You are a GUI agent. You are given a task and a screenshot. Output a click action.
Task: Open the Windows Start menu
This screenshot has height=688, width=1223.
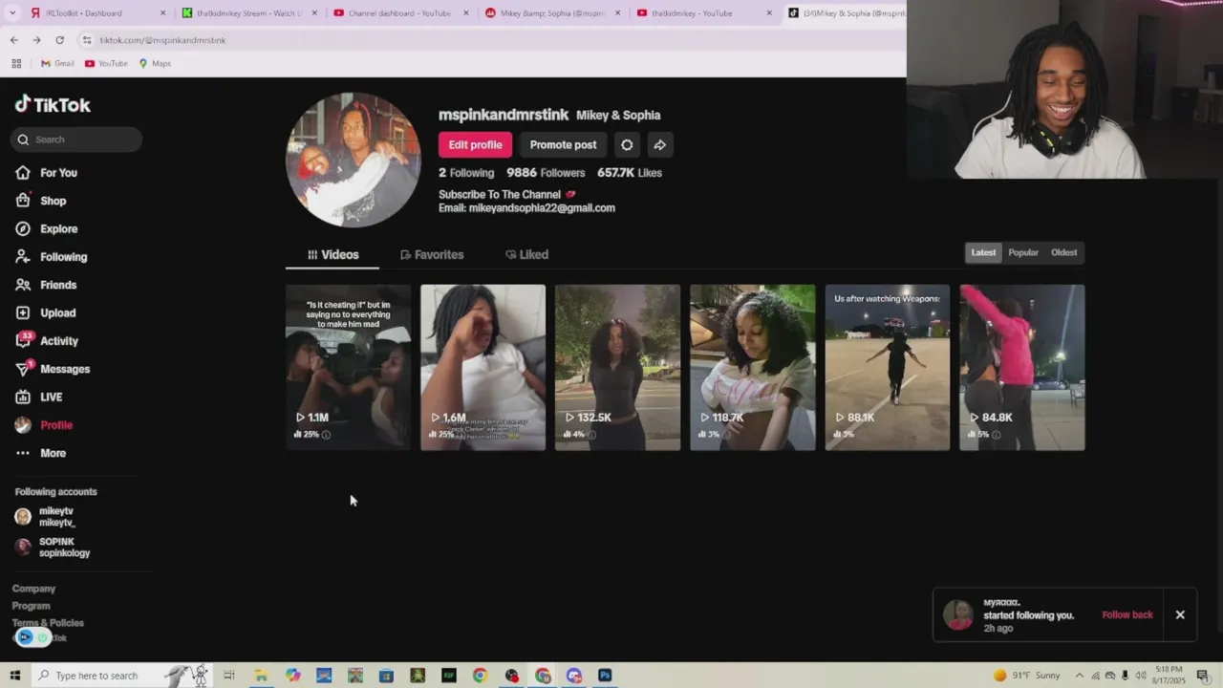click(14, 676)
